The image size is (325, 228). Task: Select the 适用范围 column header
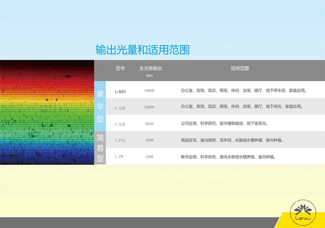click(x=240, y=68)
